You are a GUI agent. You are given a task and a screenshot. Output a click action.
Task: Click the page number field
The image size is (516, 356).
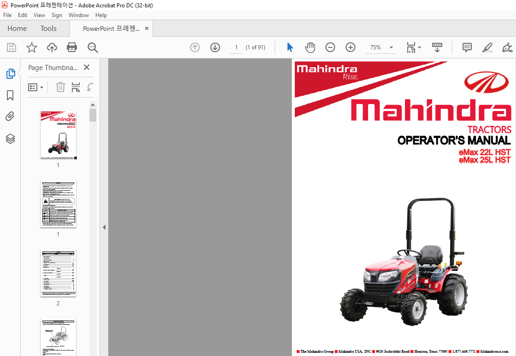coord(236,47)
